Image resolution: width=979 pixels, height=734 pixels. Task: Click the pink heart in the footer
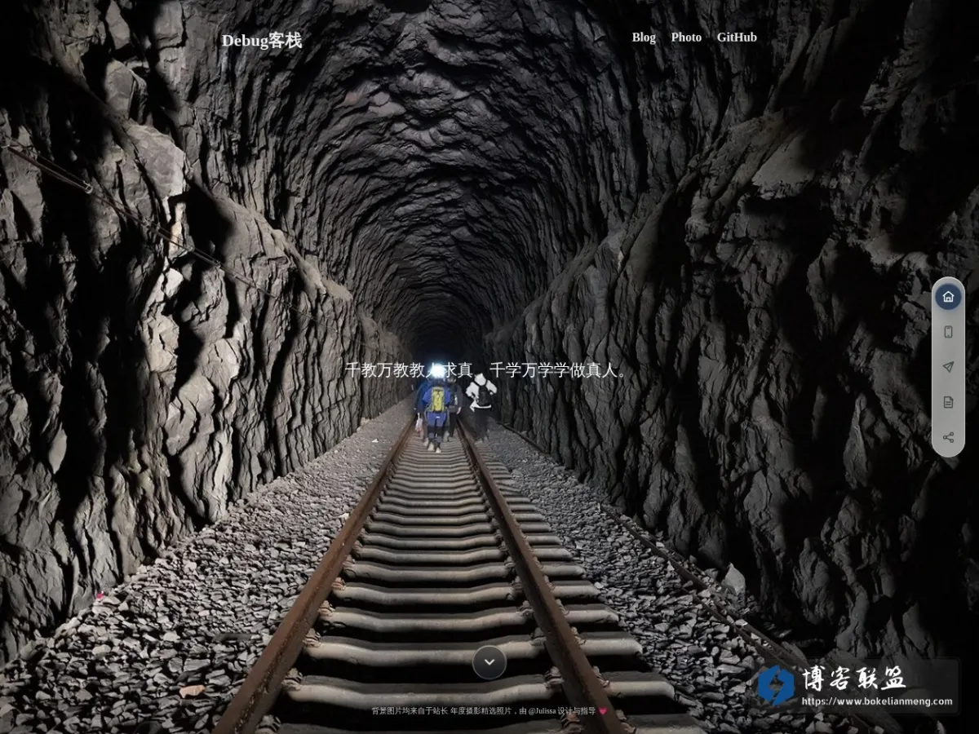603,711
